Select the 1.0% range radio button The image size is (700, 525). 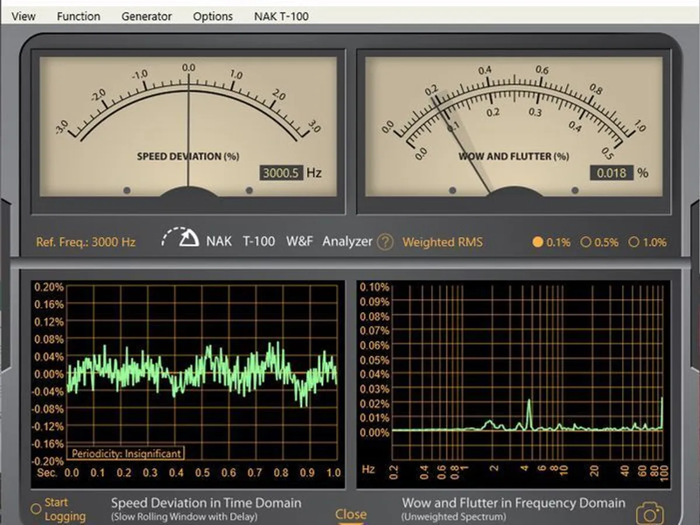(x=634, y=242)
